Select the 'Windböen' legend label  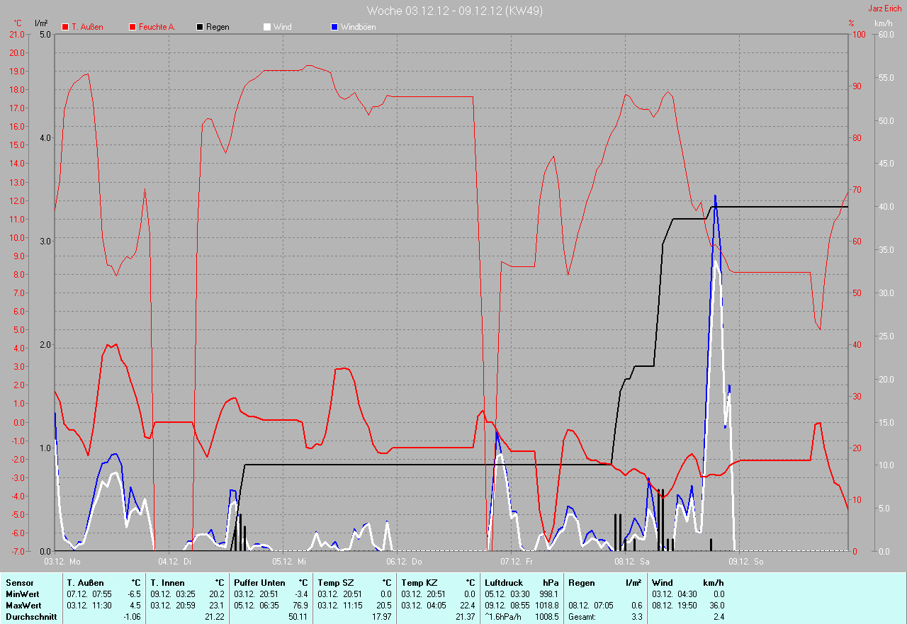coord(359,27)
